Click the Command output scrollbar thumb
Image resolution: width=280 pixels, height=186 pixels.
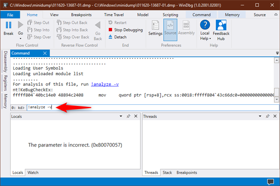coord(277,93)
